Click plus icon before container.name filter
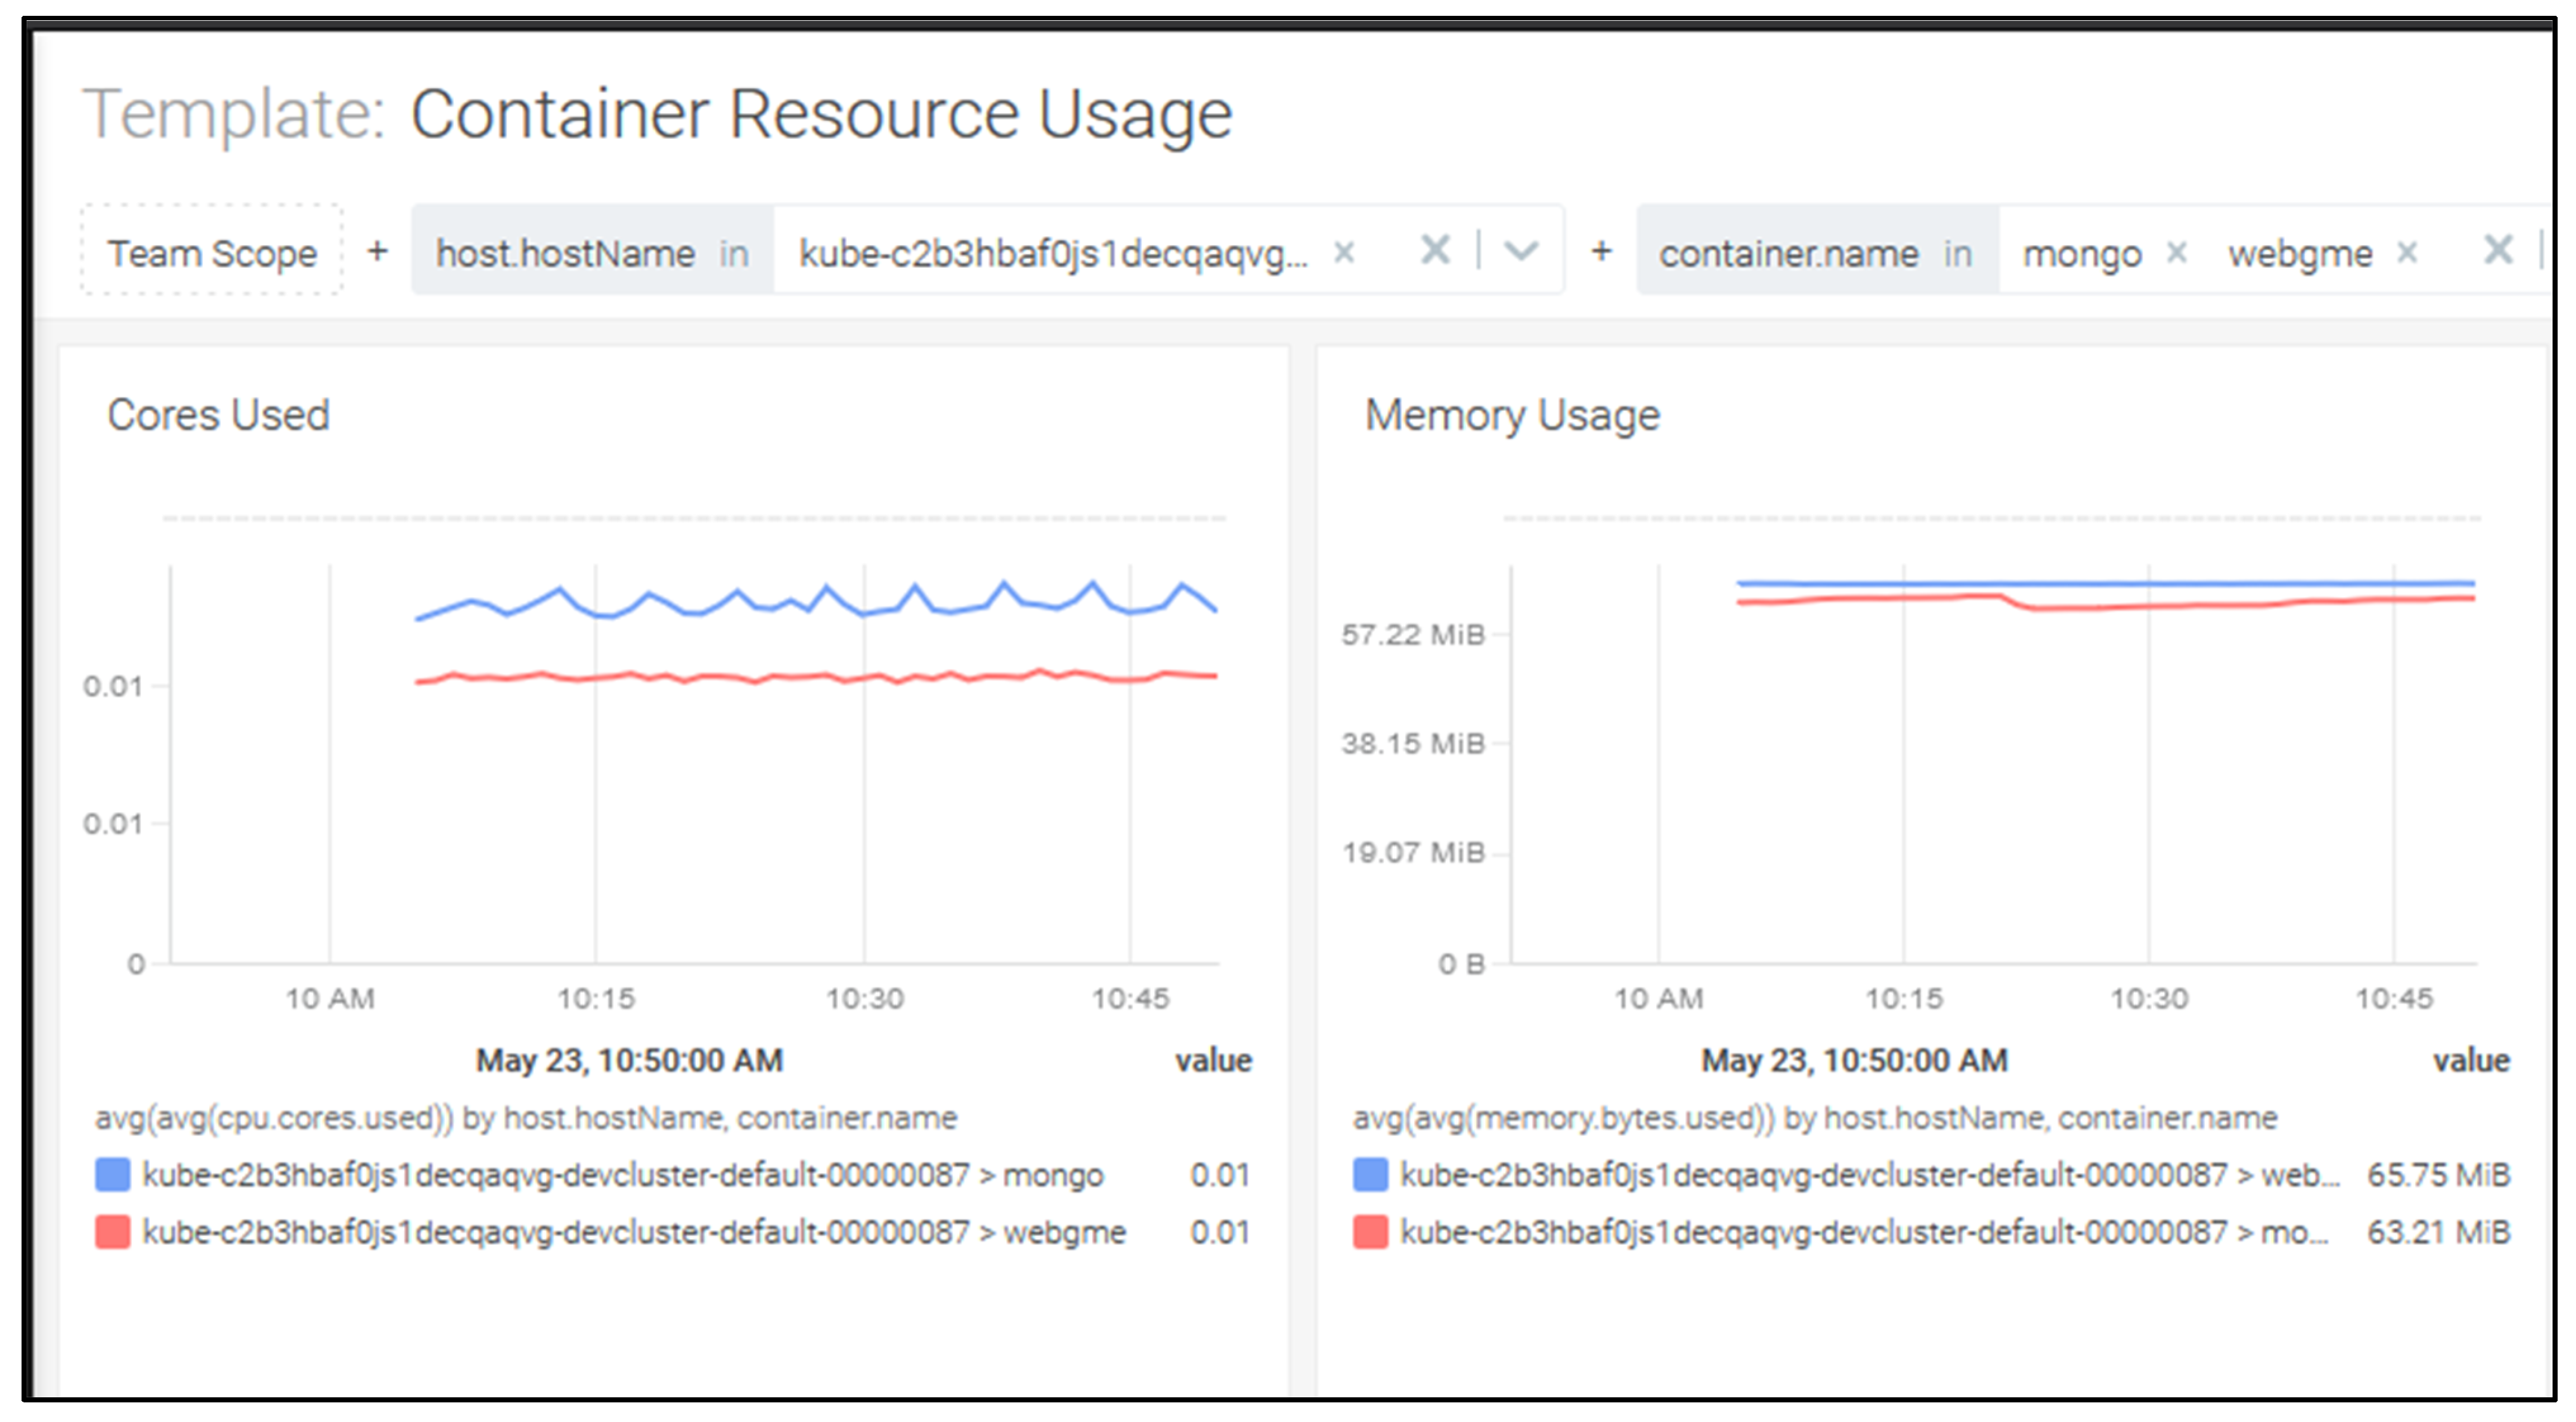Screen dimensions: 2576x1422 coord(1601,251)
